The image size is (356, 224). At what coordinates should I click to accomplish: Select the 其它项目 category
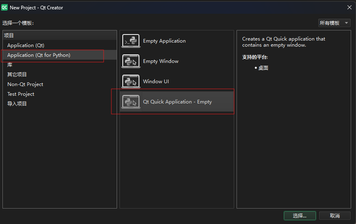coord(60,75)
